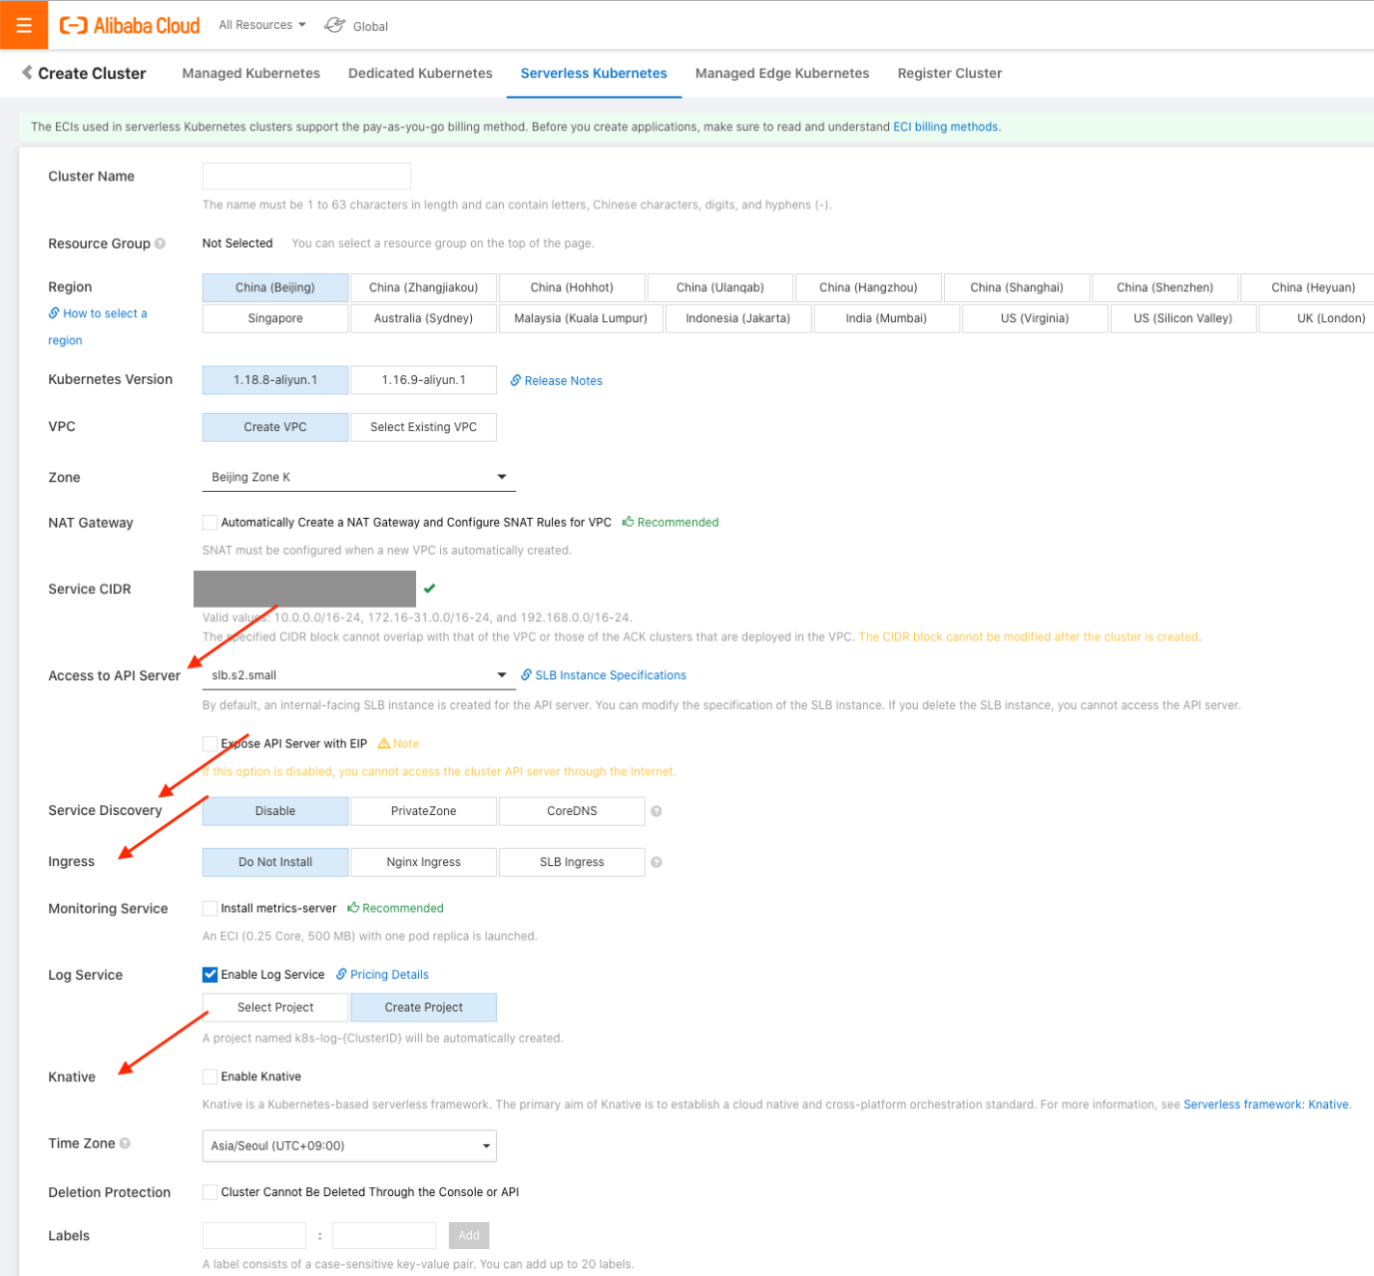Choose SLB Ingress option
Screen dimensions: 1374x1276
pyautogui.click(x=572, y=862)
